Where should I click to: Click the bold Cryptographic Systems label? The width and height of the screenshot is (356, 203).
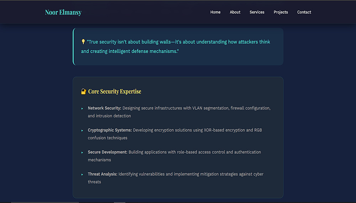110,130
